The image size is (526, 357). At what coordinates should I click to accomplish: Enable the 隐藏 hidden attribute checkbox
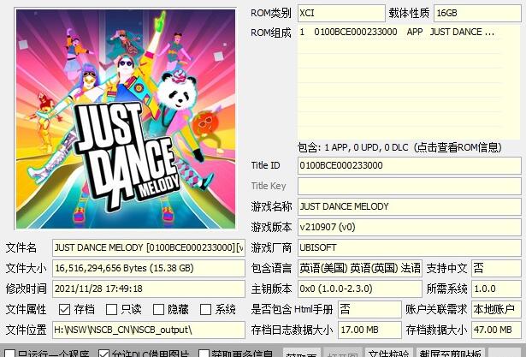pos(157,309)
